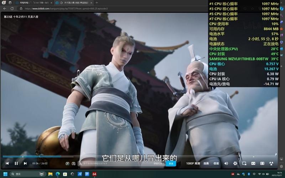The width and height of the screenshot is (285, 178).
Task: Open the 选集 episode list
Action: pyautogui.click(x=206, y=163)
